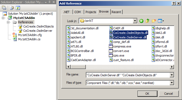Click the doc_3d2d.dll file icon
The width and height of the screenshot is (182, 100).
[153, 51]
